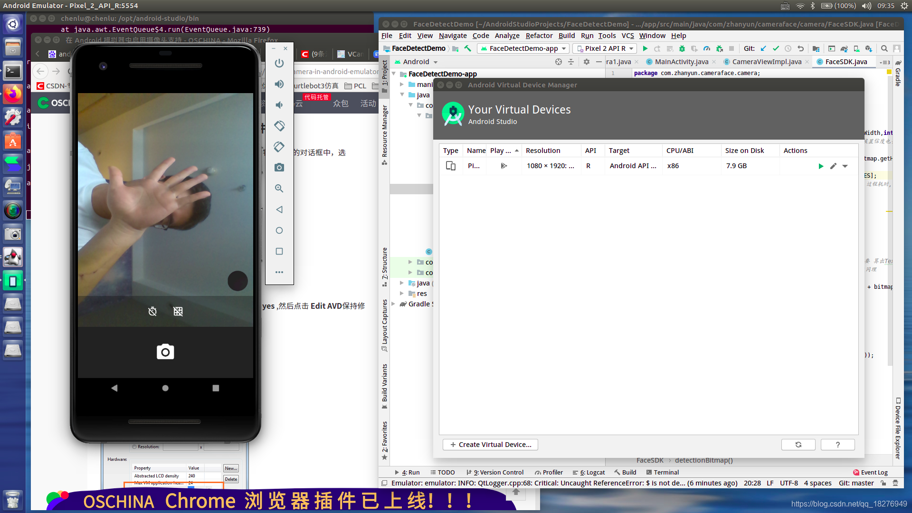Open Pixel 2 API R device dropdown
The image size is (912, 513).
click(605, 48)
